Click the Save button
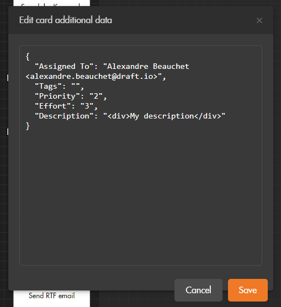 point(248,290)
